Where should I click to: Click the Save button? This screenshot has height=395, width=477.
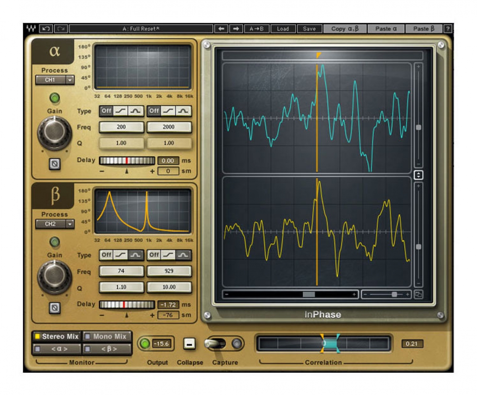pyautogui.click(x=309, y=29)
